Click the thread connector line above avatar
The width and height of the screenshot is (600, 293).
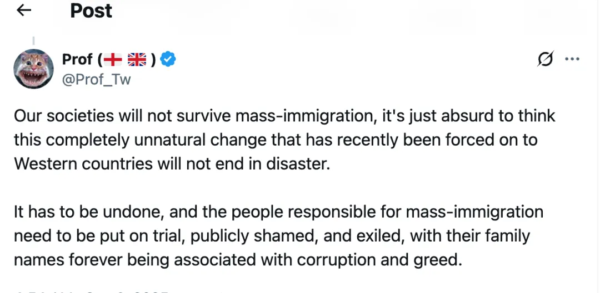coord(33,40)
